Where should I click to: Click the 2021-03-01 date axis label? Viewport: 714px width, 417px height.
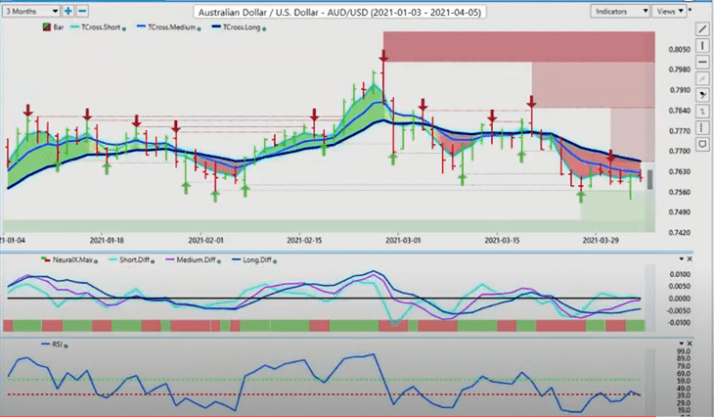tap(403, 240)
